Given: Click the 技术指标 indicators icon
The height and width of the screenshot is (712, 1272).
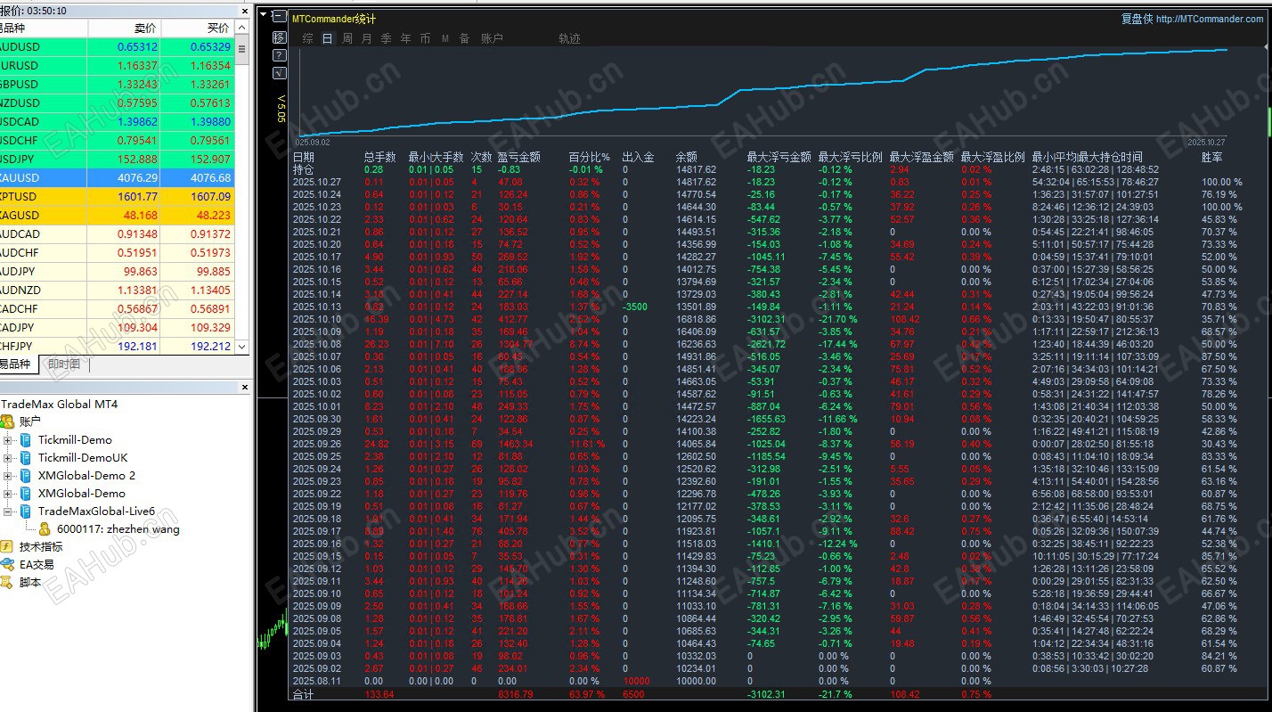Looking at the screenshot, I should 7,546.
